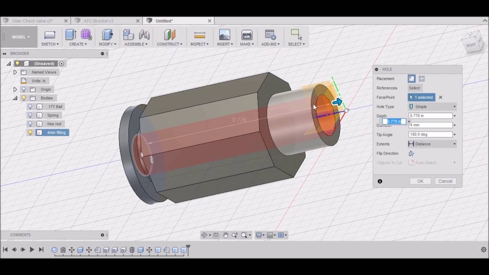Viewport: 489px width, 275px height.
Task: Toggle visibility bulb of Origin folder
Action: (x=24, y=89)
